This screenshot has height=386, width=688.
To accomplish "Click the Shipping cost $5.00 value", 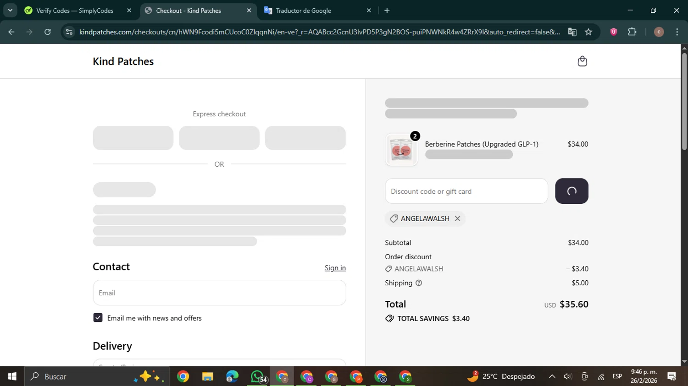I will 580,283.
